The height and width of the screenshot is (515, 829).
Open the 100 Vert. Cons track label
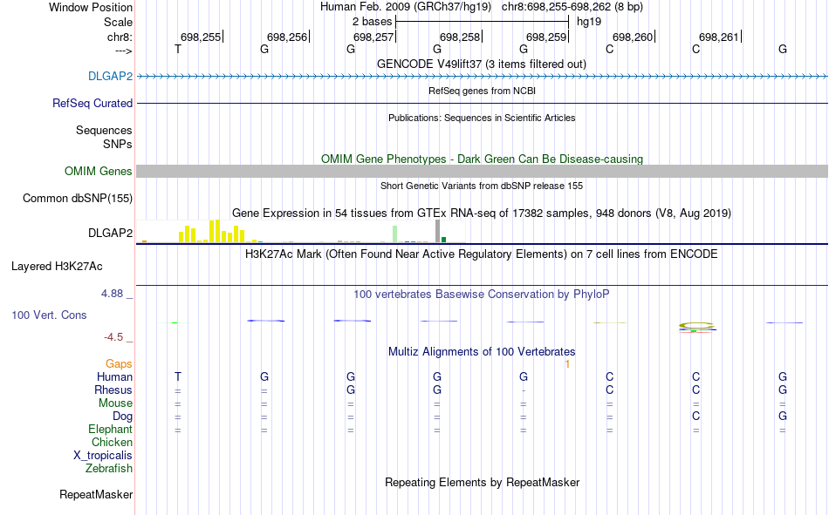pos(49,315)
